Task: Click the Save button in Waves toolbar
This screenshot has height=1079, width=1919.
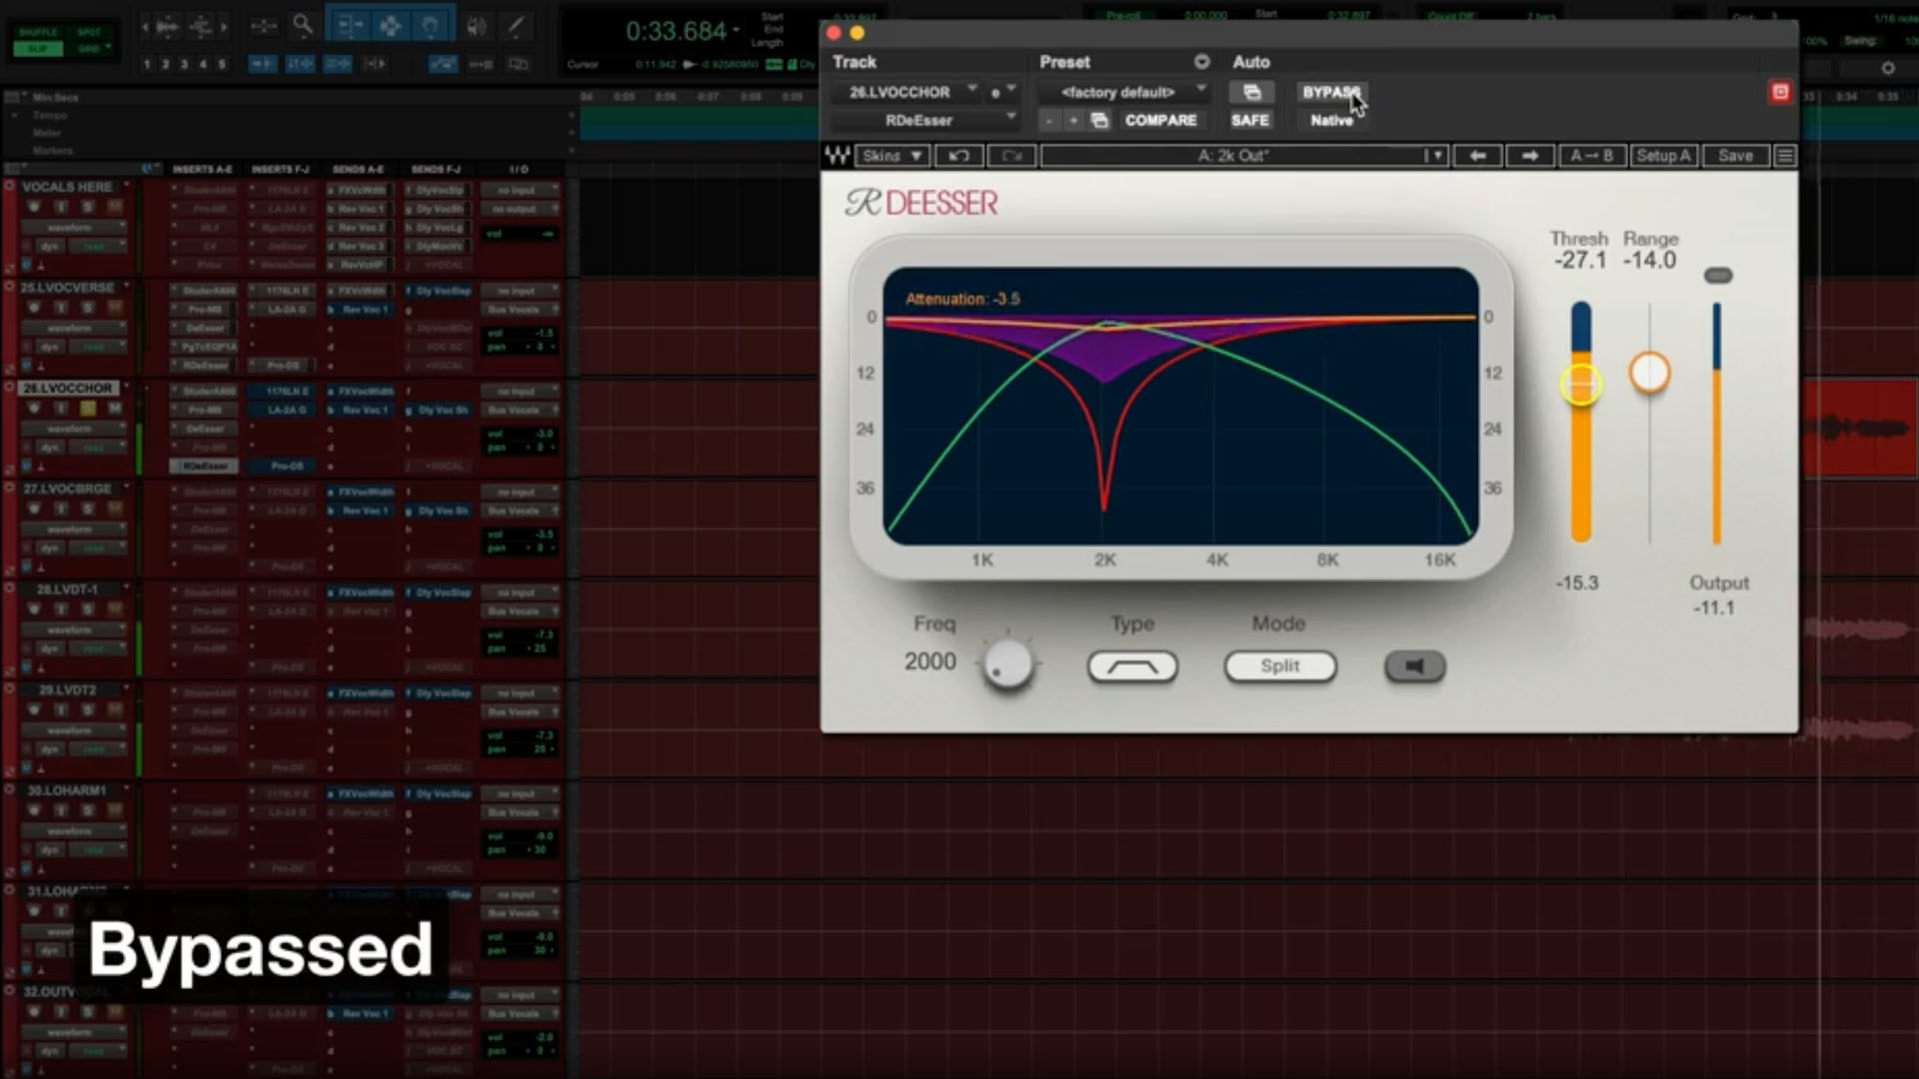Action: click(x=1735, y=156)
